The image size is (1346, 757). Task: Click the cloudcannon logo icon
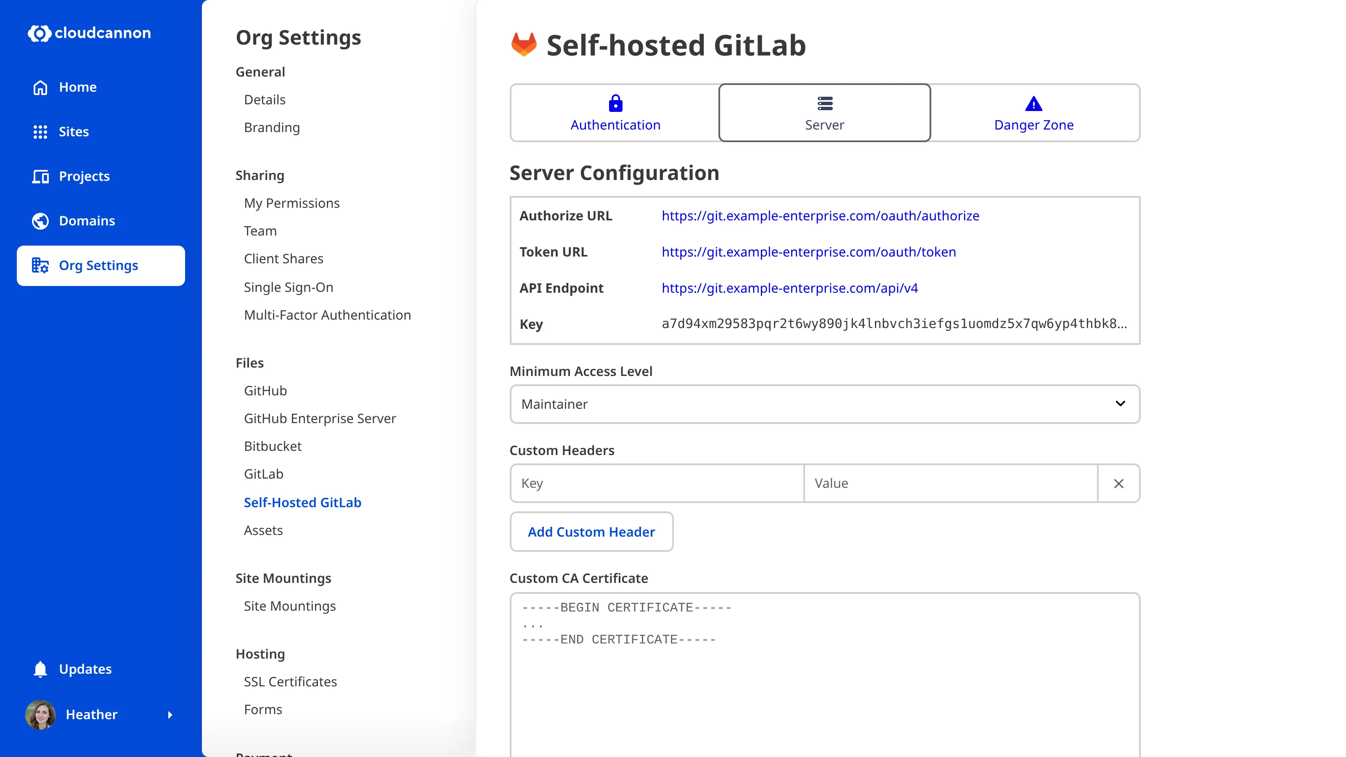point(39,33)
